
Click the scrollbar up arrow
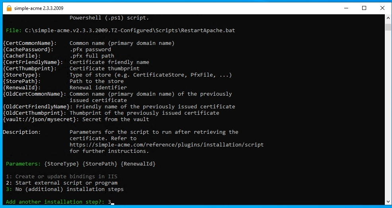click(388, 18)
